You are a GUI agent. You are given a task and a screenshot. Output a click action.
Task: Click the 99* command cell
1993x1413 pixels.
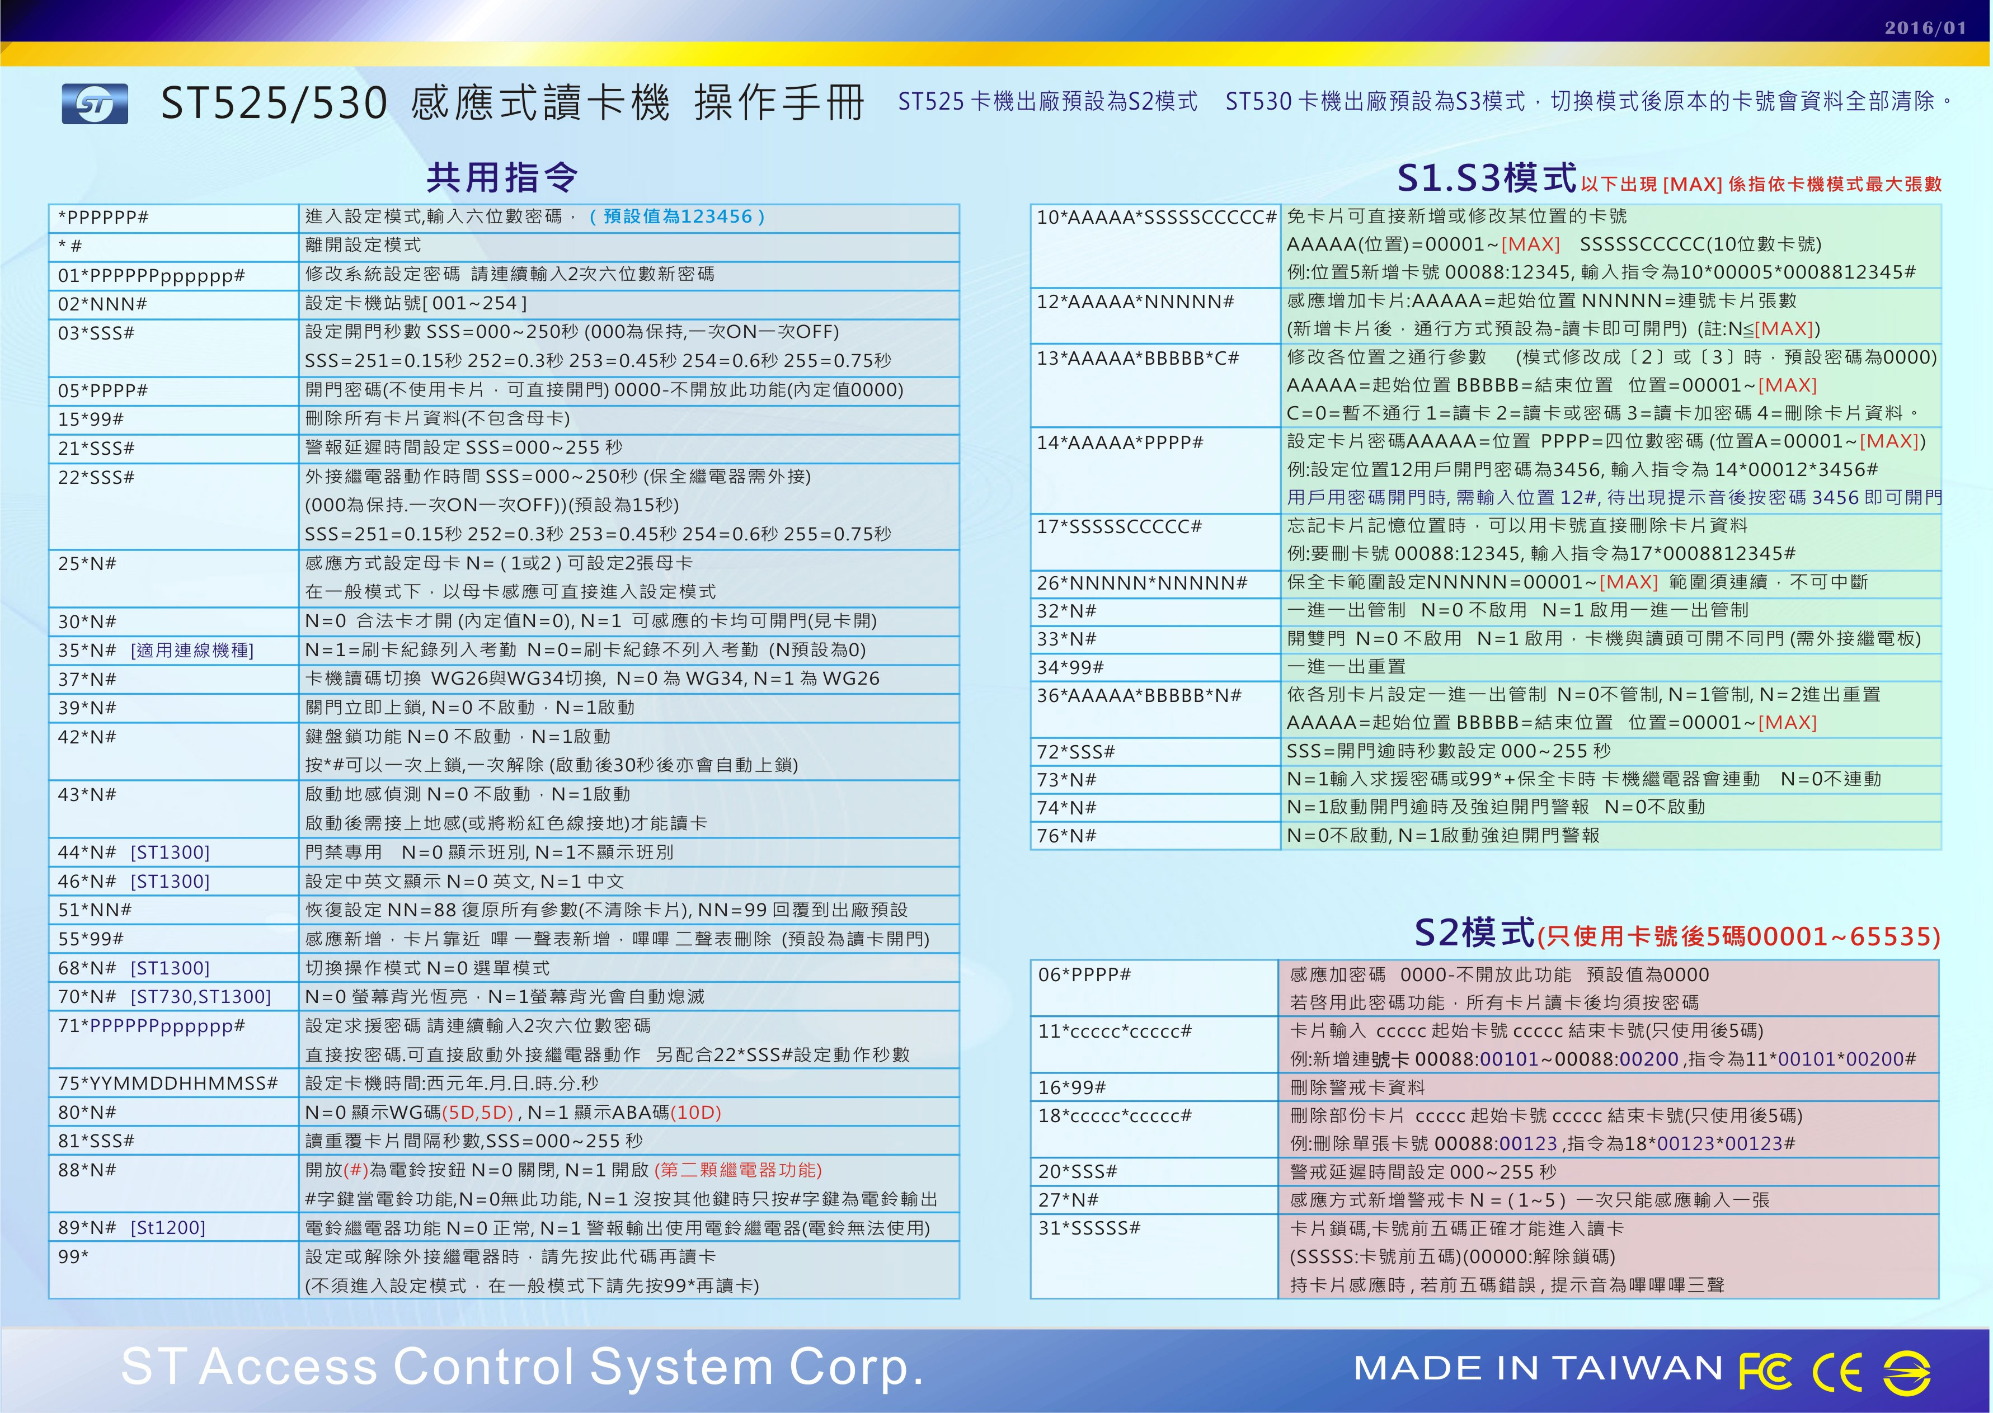(174, 1270)
